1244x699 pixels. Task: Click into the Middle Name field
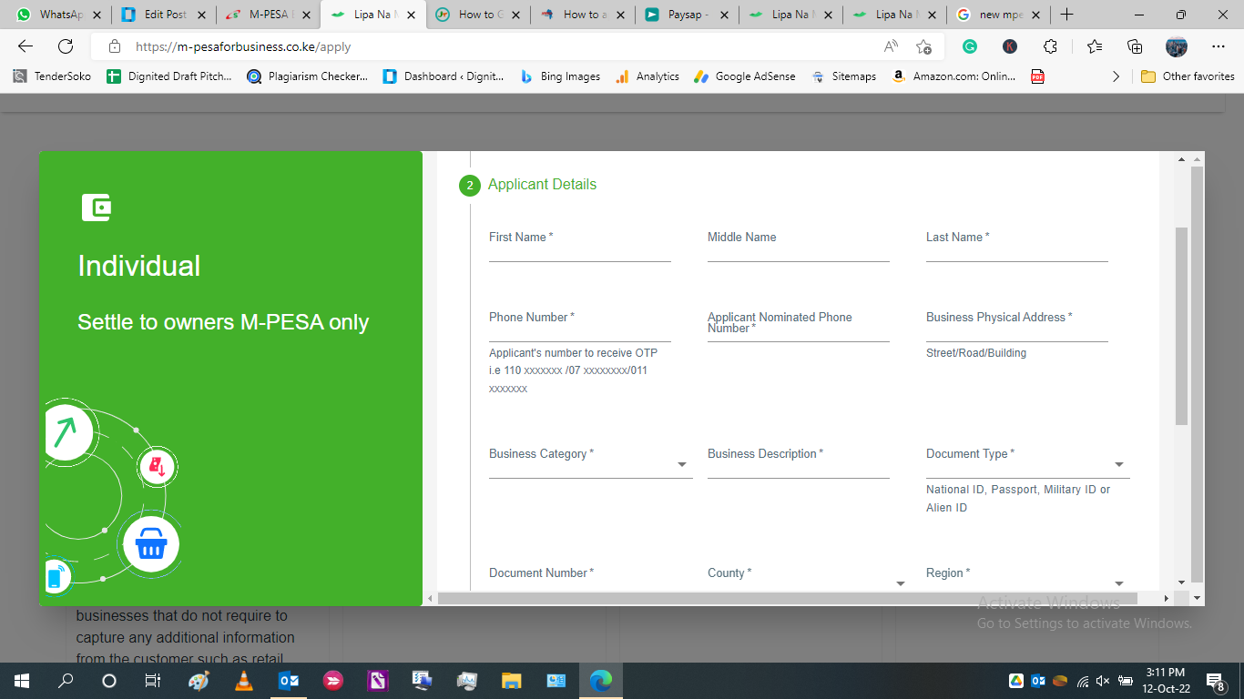point(799,244)
